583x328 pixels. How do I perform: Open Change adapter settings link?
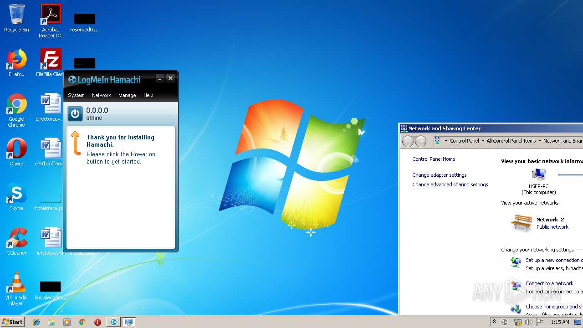[x=440, y=175]
